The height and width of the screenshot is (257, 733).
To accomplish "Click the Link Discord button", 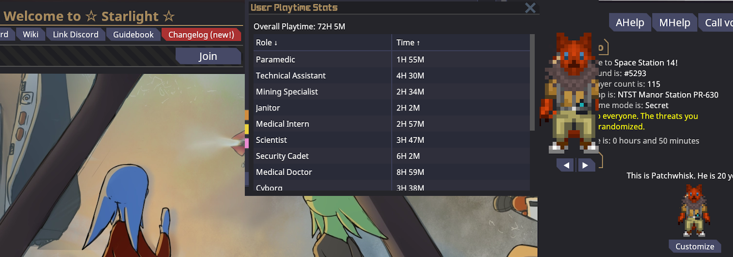I will 76,34.
